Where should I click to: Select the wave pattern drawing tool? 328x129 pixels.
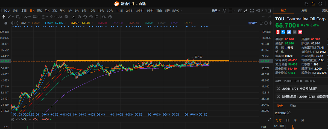26,16
